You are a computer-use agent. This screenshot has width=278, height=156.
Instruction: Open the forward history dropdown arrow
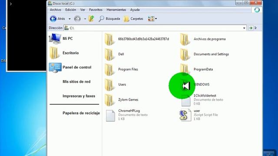(85, 19)
